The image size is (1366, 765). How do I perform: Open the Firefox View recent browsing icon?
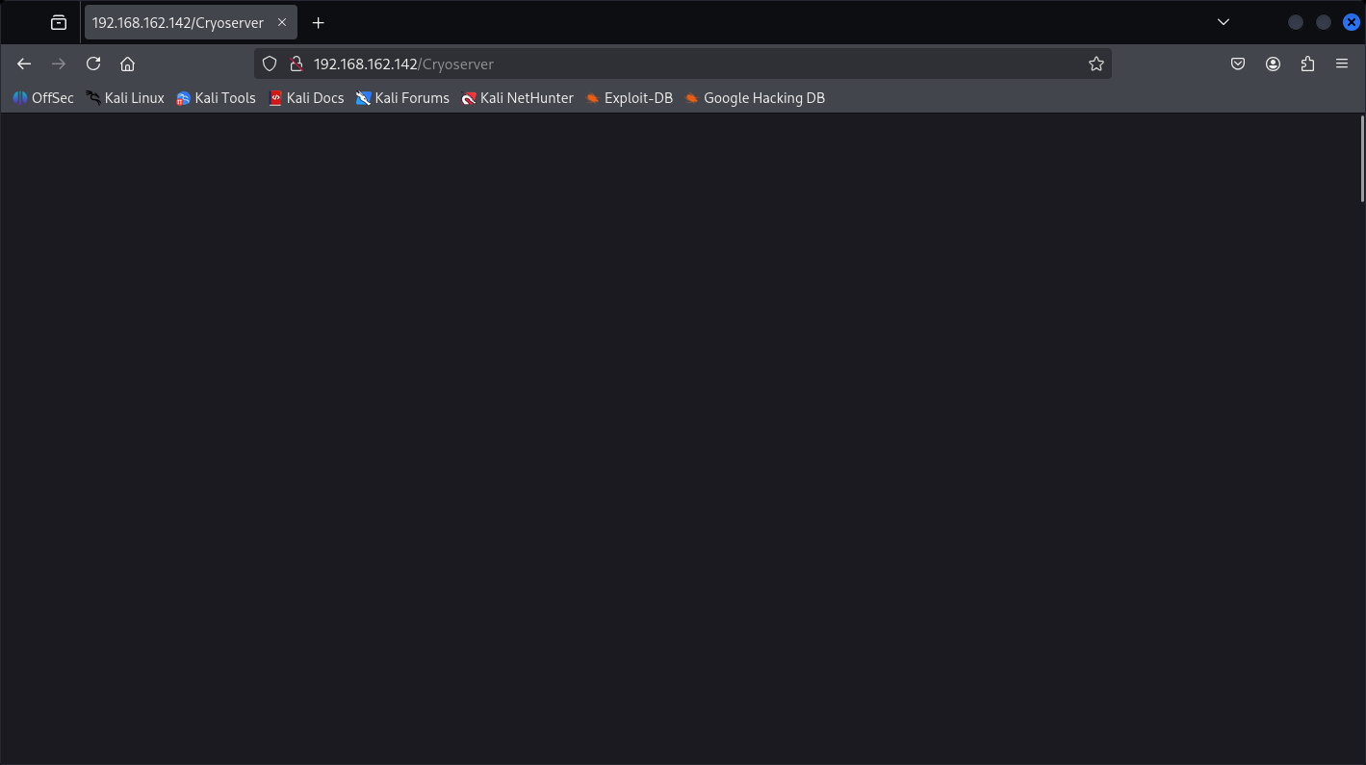coord(59,22)
